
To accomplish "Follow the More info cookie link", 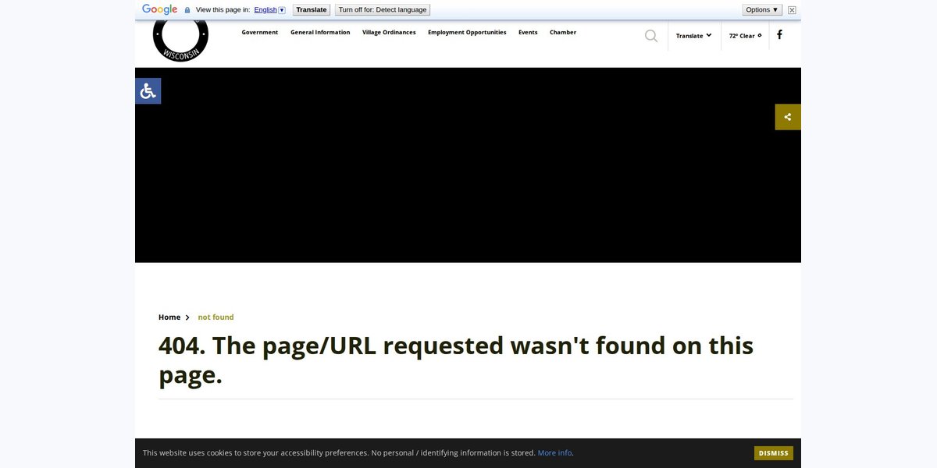I will [x=554, y=453].
